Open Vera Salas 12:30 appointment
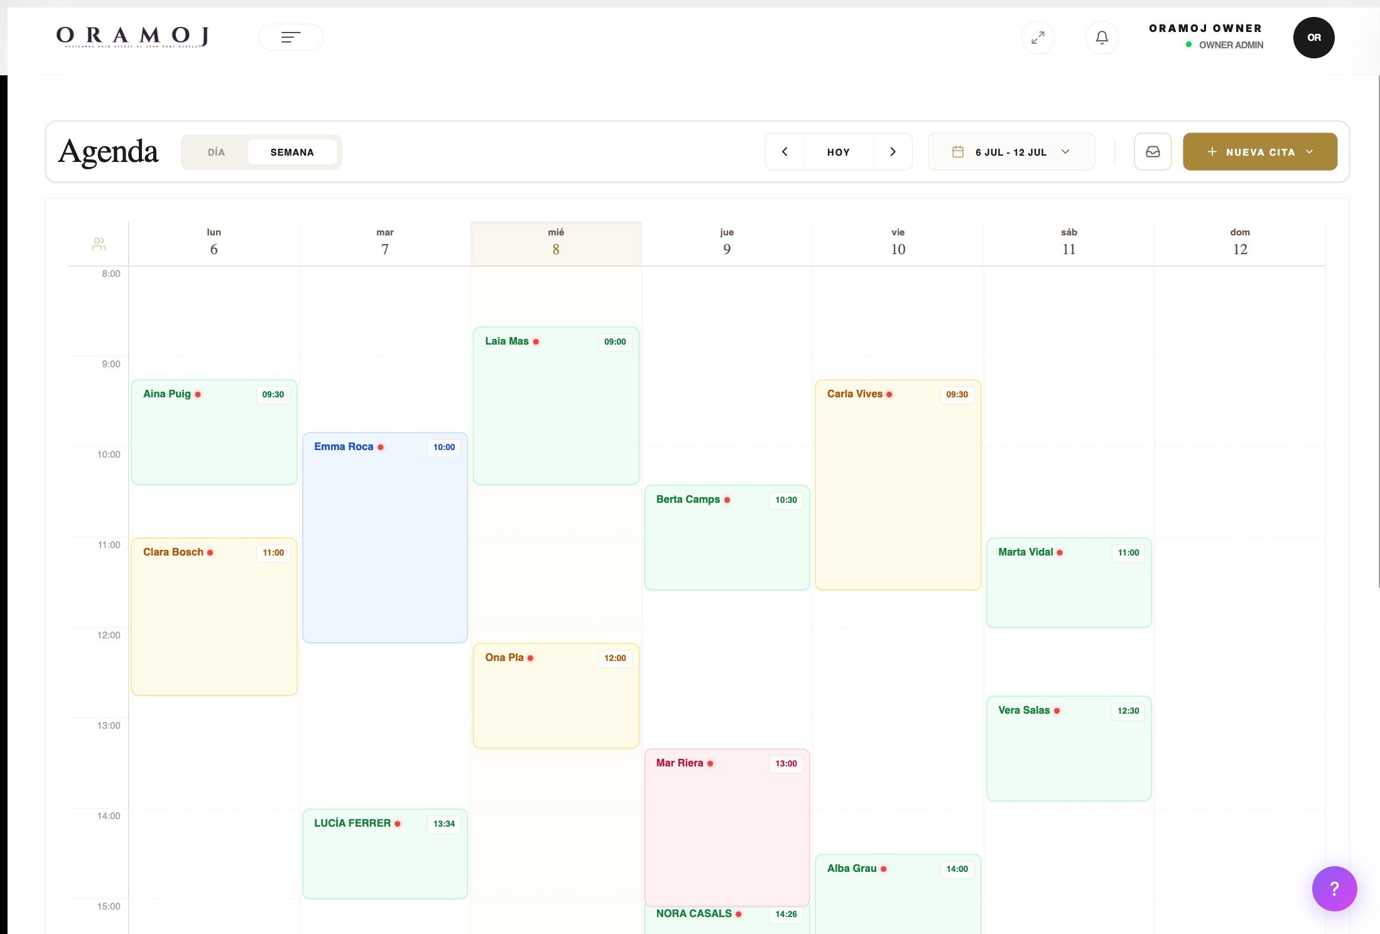The width and height of the screenshot is (1380, 934). [x=1069, y=748]
